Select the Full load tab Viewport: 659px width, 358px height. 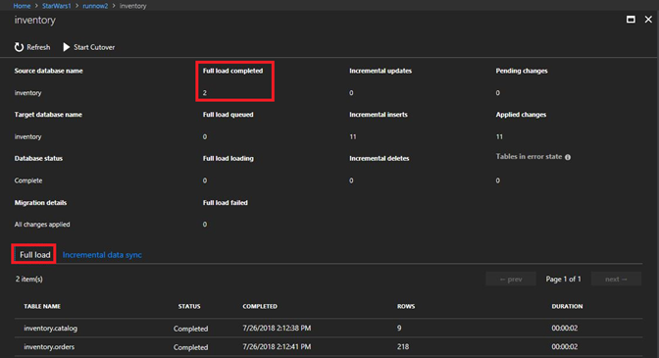[x=35, y=255]
